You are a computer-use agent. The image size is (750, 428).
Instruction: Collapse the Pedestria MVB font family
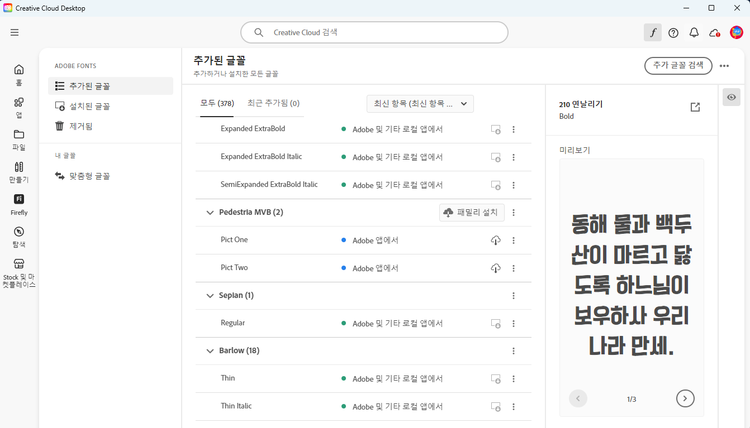pyautogui.click(x=210, y=213)
